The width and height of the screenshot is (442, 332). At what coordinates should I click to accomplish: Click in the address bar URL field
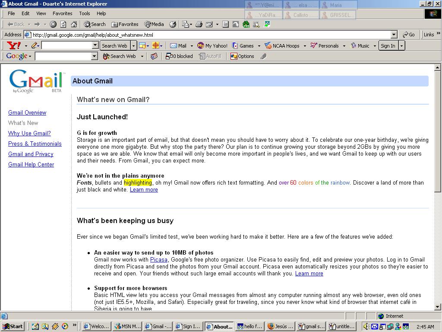pyautogui.click(x=211, y=35)
